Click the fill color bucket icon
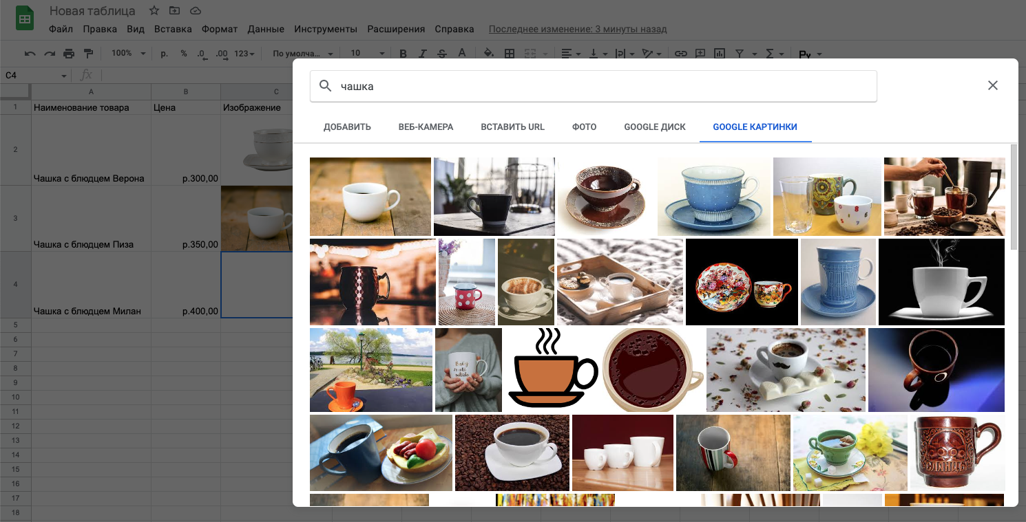Screen dimensions: 1026x522 [x=489, y=54]
